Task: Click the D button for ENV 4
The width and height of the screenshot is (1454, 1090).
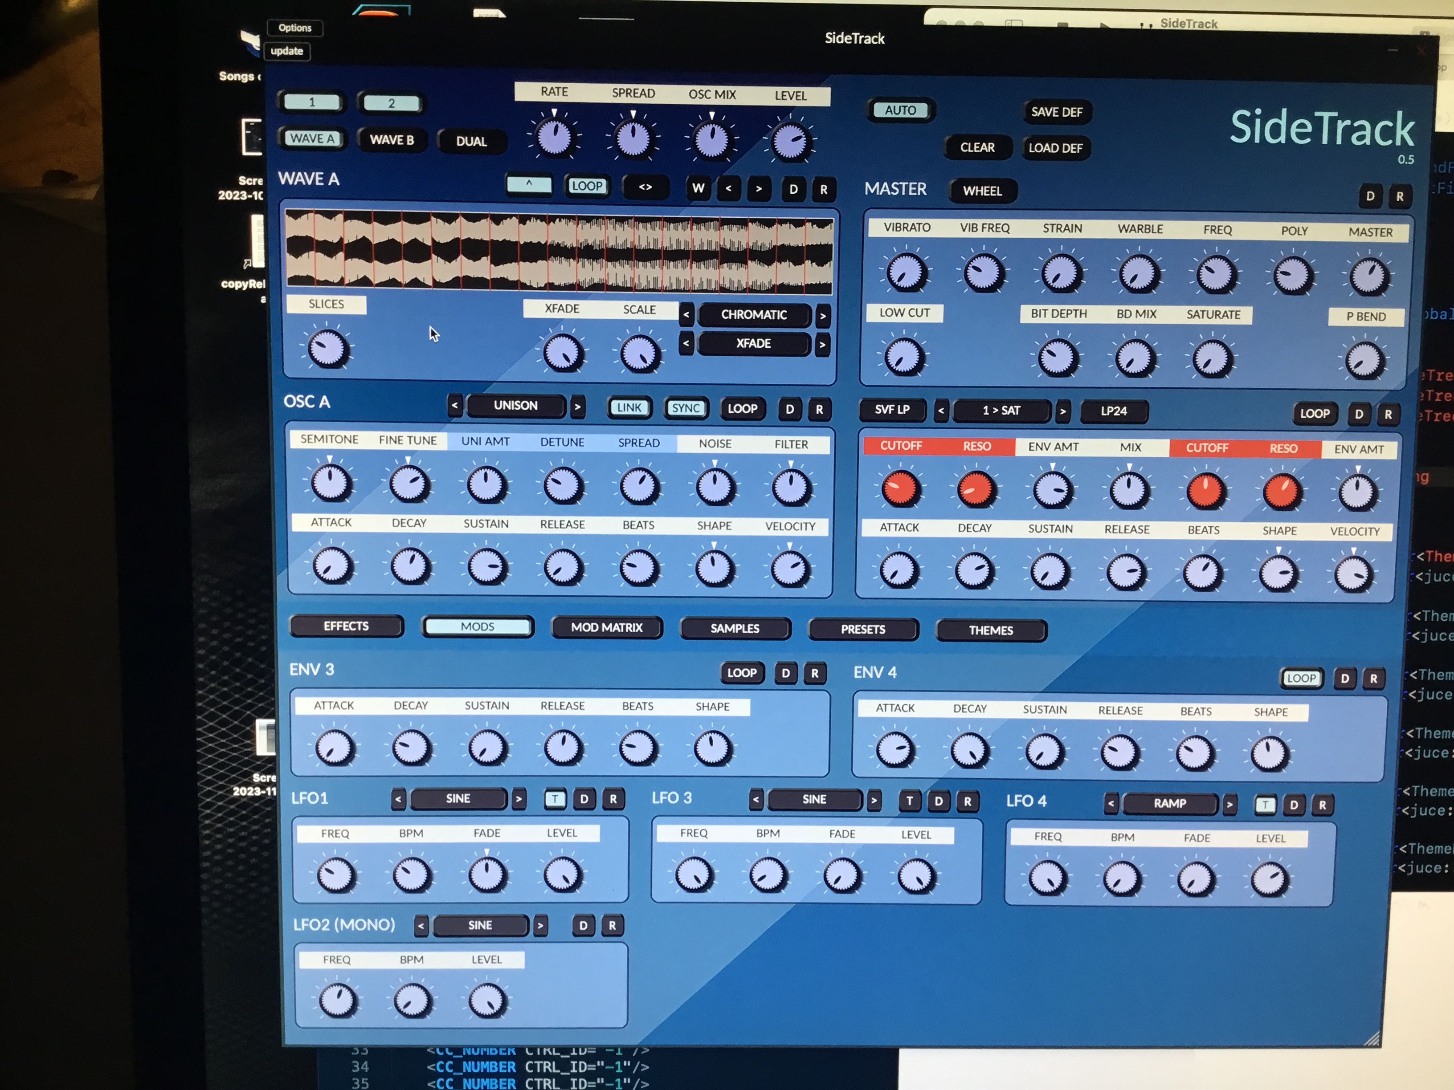Action: 1345,679
